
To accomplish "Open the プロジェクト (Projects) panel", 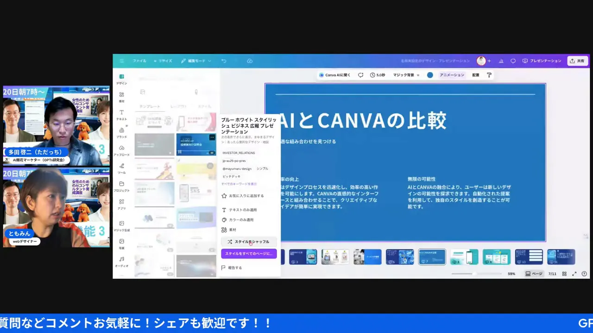I will point(121,187).
